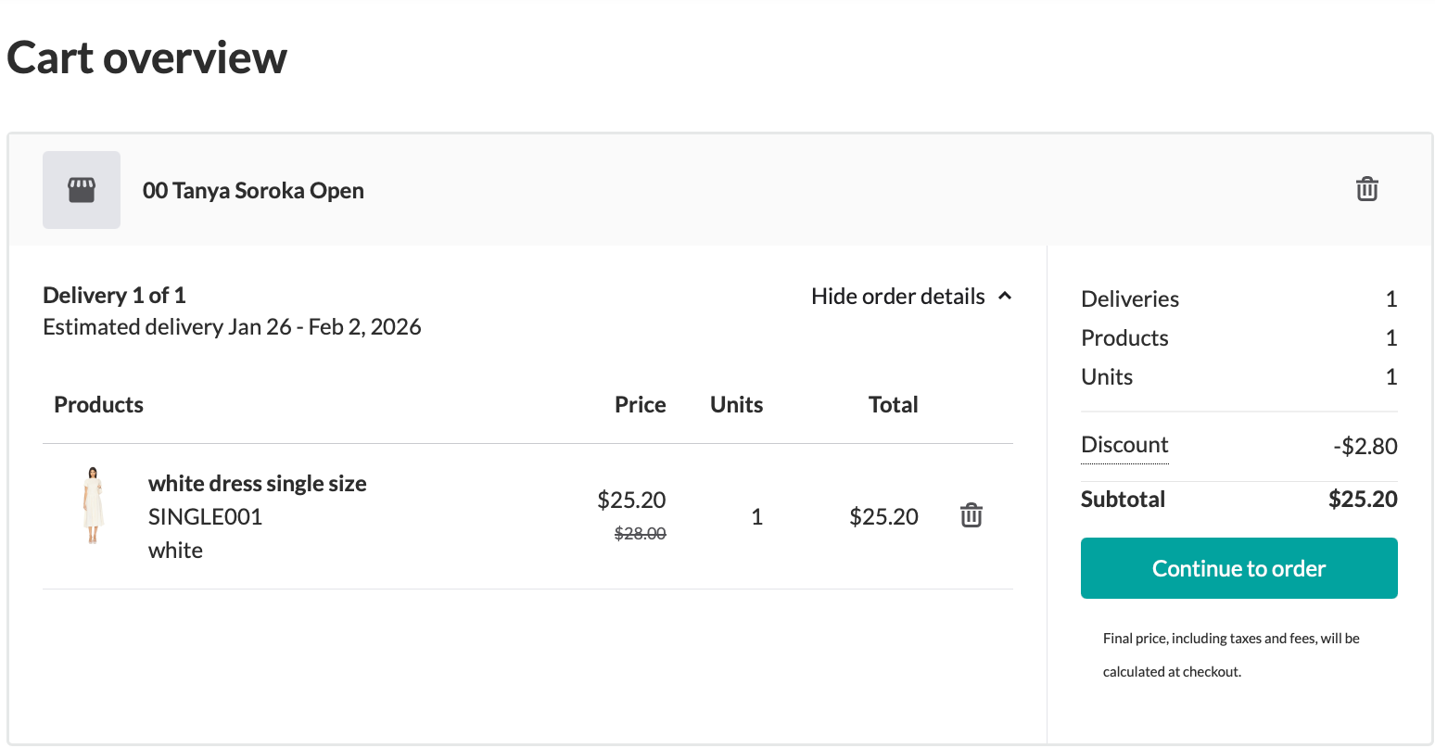This screenshot has height=748, width=1435.
Task: Select the delete bin beside the product total
Action: pos(971,515)
